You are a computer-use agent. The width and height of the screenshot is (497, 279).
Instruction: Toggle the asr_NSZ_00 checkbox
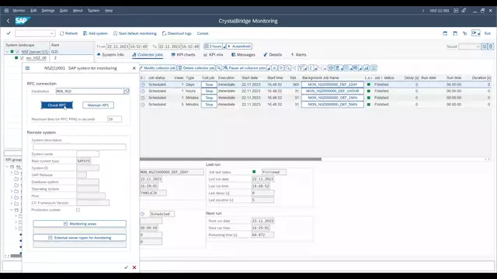(22, 58)
